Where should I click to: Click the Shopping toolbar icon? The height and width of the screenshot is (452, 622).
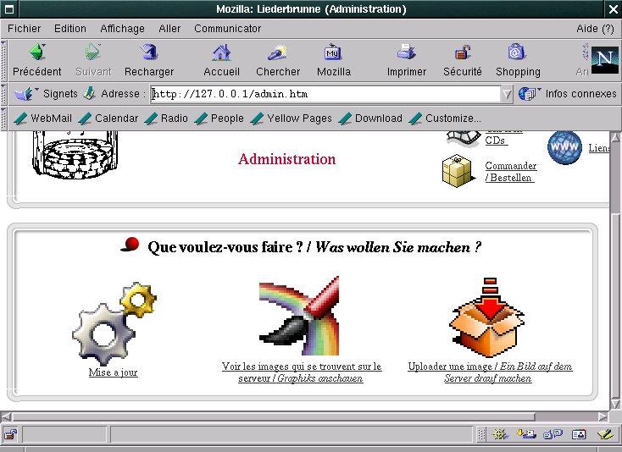(x=517, y=53)
